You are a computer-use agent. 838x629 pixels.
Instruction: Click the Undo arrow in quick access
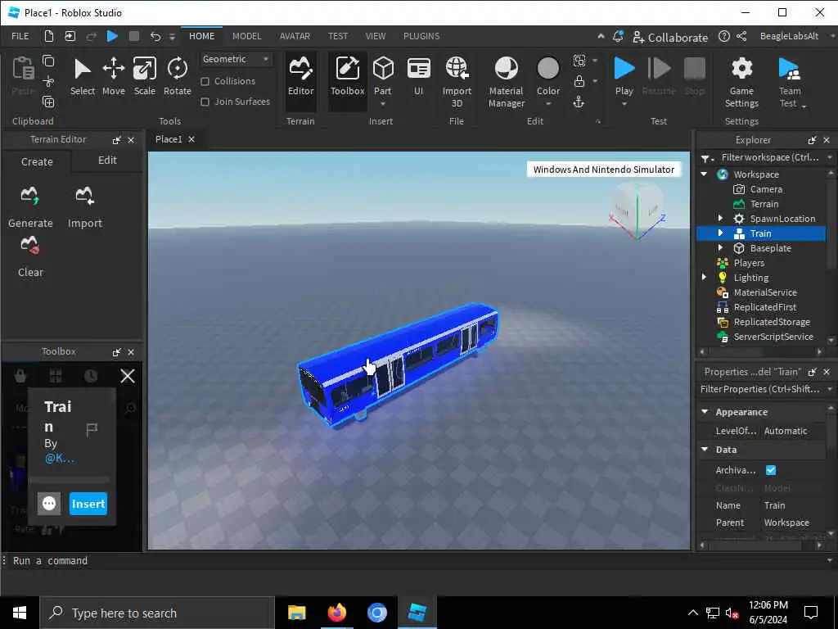pyautogui.click(x=155, y=36)
